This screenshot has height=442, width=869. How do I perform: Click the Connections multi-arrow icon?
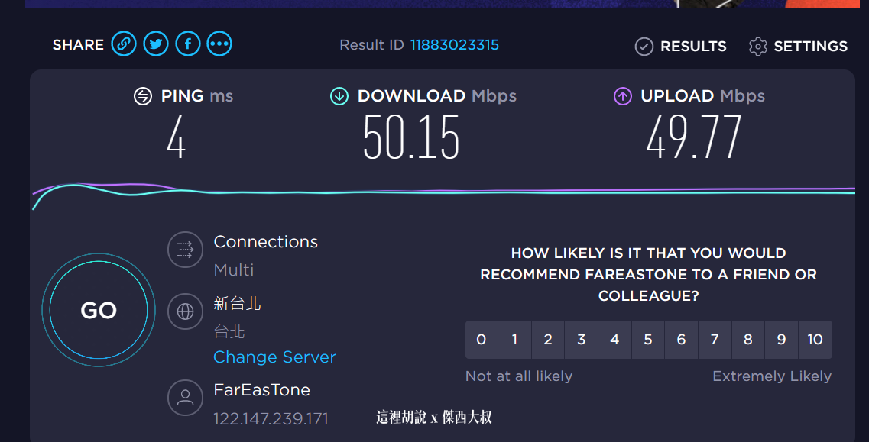point(185,250)
